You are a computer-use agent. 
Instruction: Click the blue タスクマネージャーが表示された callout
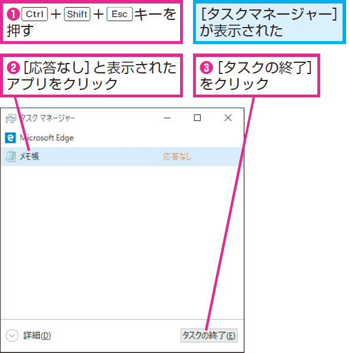click(x=269, y=22)
